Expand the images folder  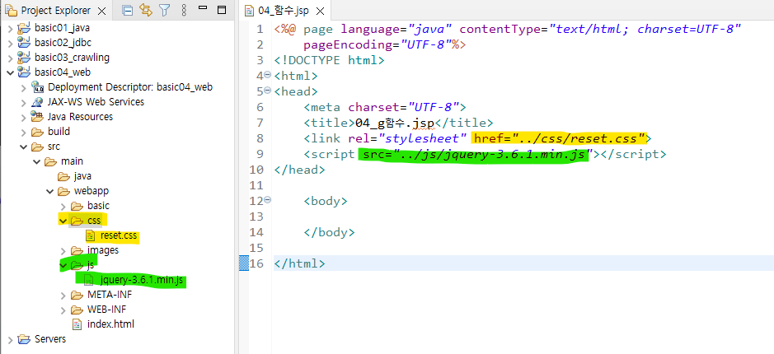(x=63, y=251)
